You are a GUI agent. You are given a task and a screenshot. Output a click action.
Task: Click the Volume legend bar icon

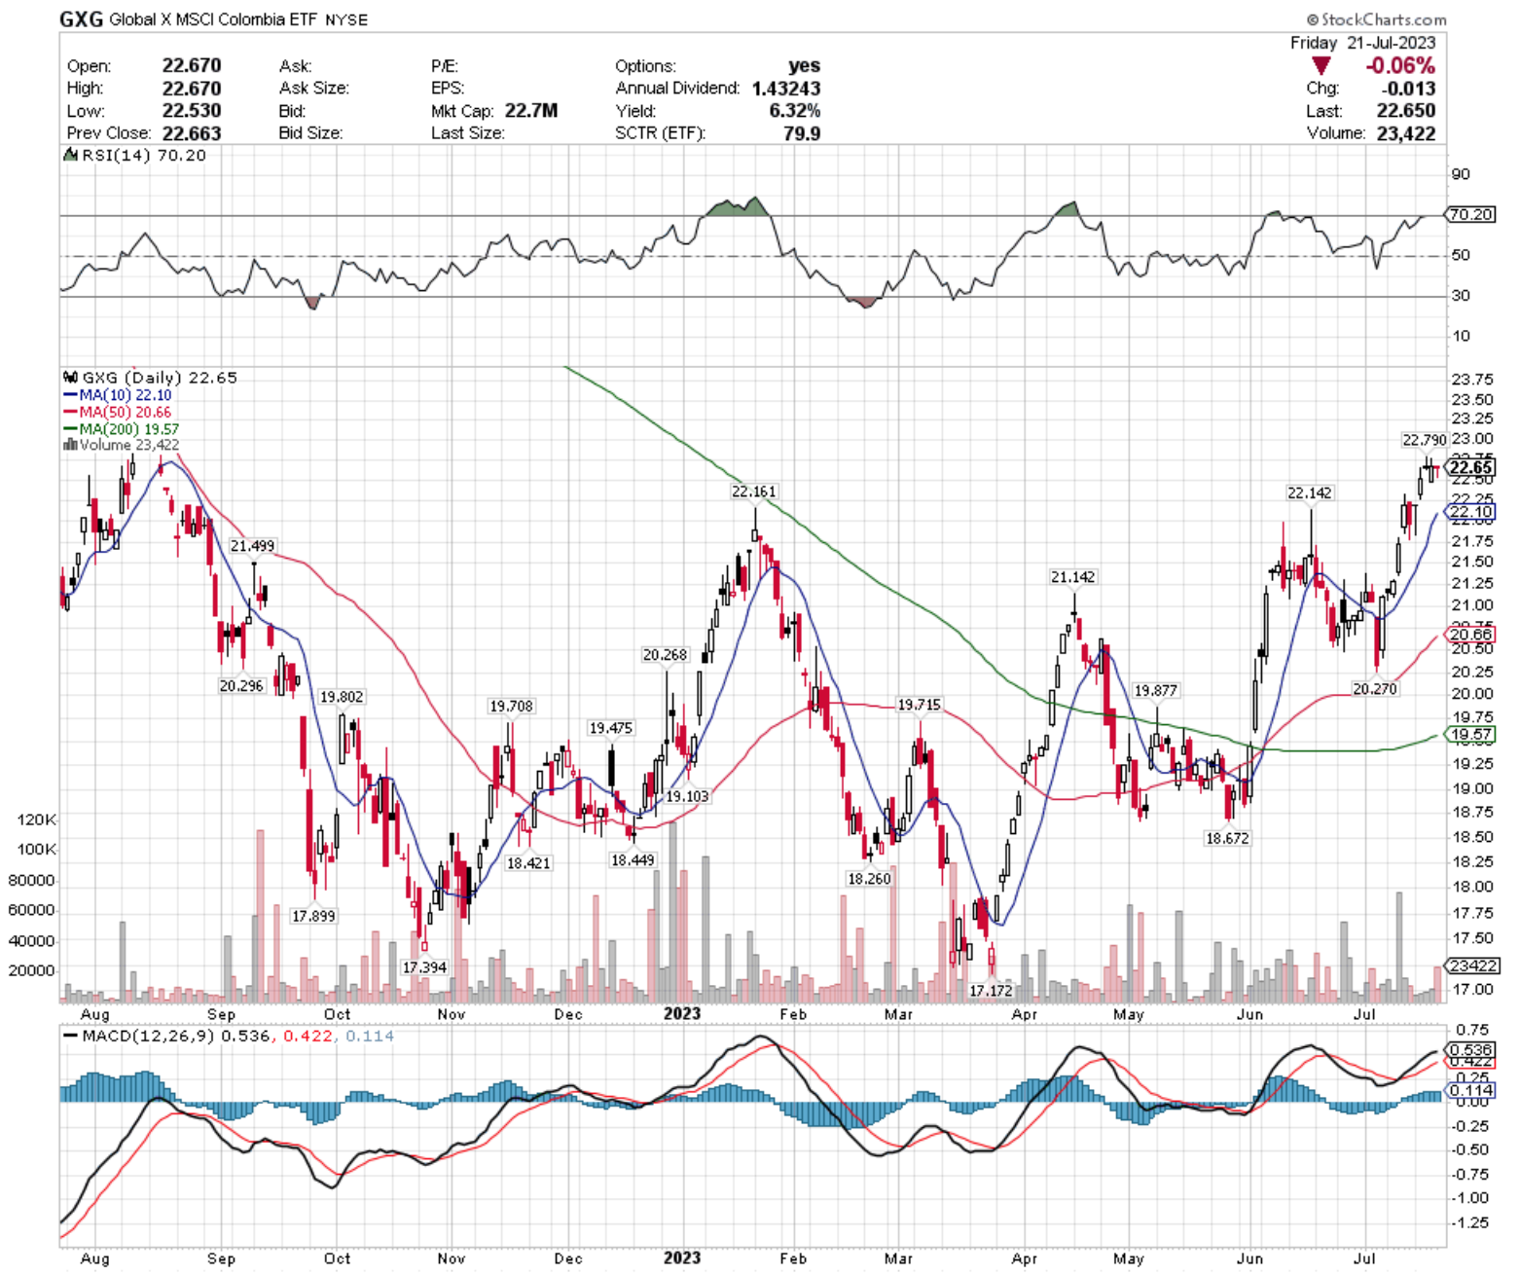tap(69, 445)
